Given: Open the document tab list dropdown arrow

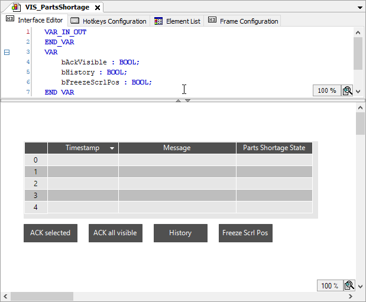Looking at the screenshot, I should pos(359,8).
